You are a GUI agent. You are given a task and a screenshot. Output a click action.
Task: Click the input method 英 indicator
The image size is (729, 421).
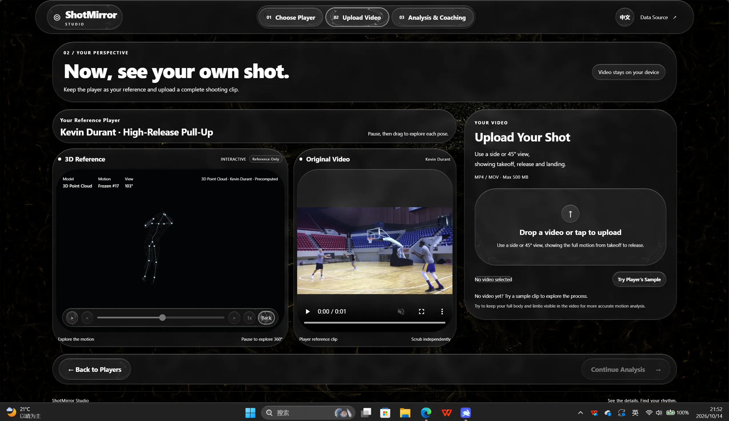coord(635,413)
